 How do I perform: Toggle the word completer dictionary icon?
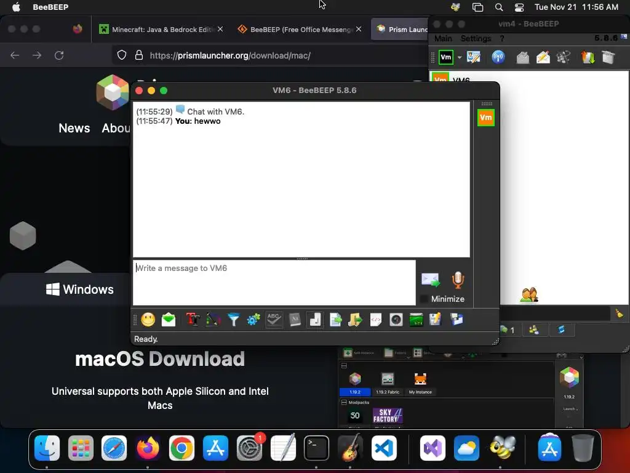[295, 320]
